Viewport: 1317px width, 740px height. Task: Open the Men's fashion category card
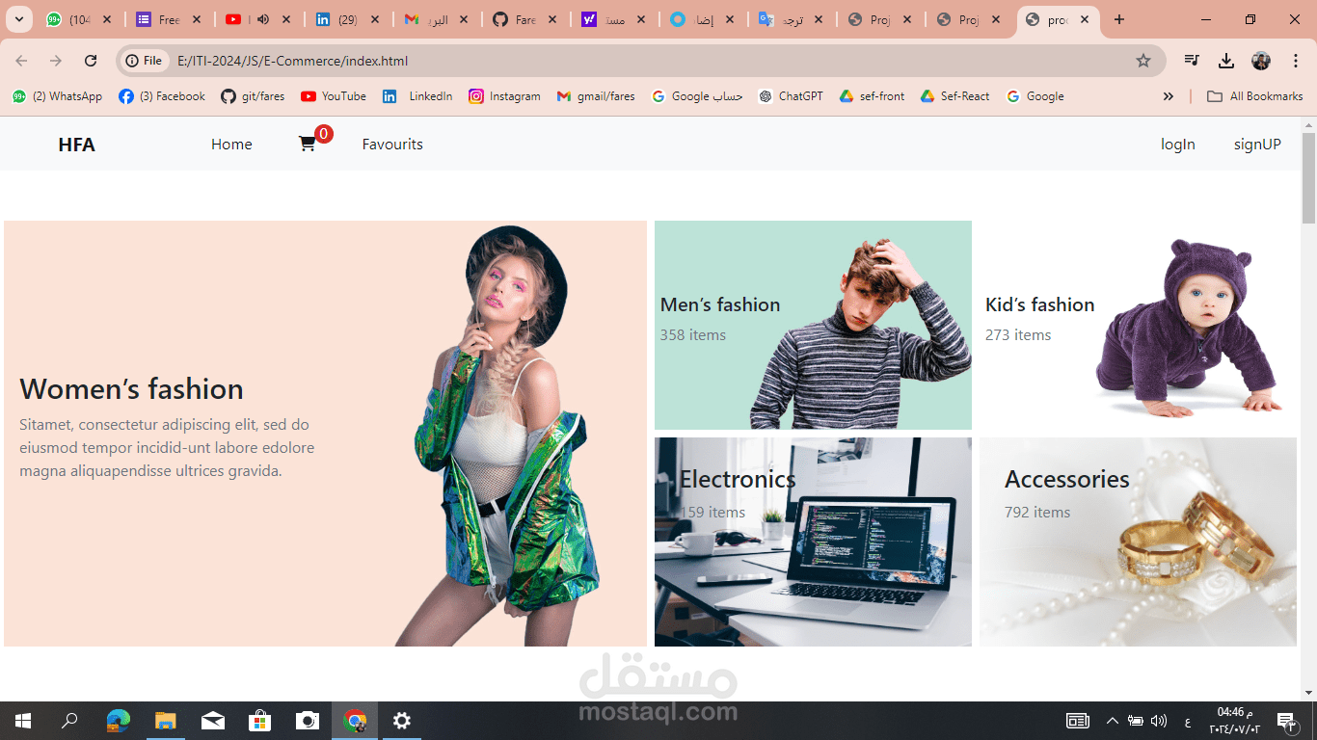point(813,325)
